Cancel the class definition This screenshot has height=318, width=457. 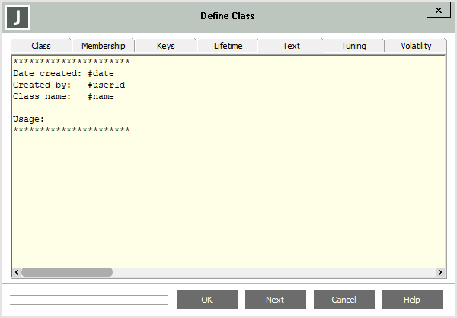(x=344, y=300)
